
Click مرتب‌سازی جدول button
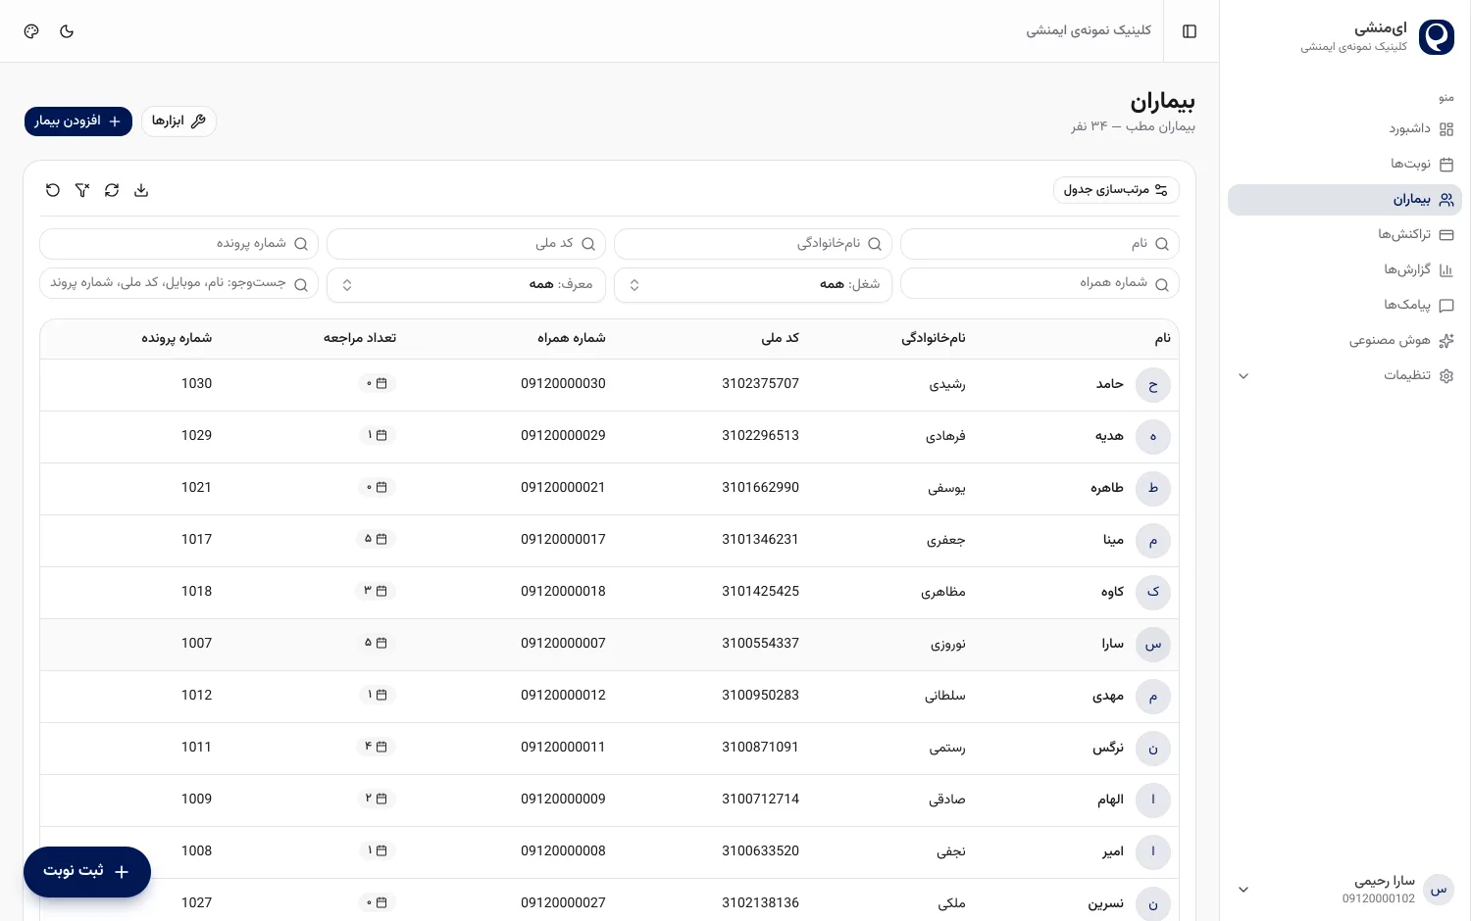1116,190
